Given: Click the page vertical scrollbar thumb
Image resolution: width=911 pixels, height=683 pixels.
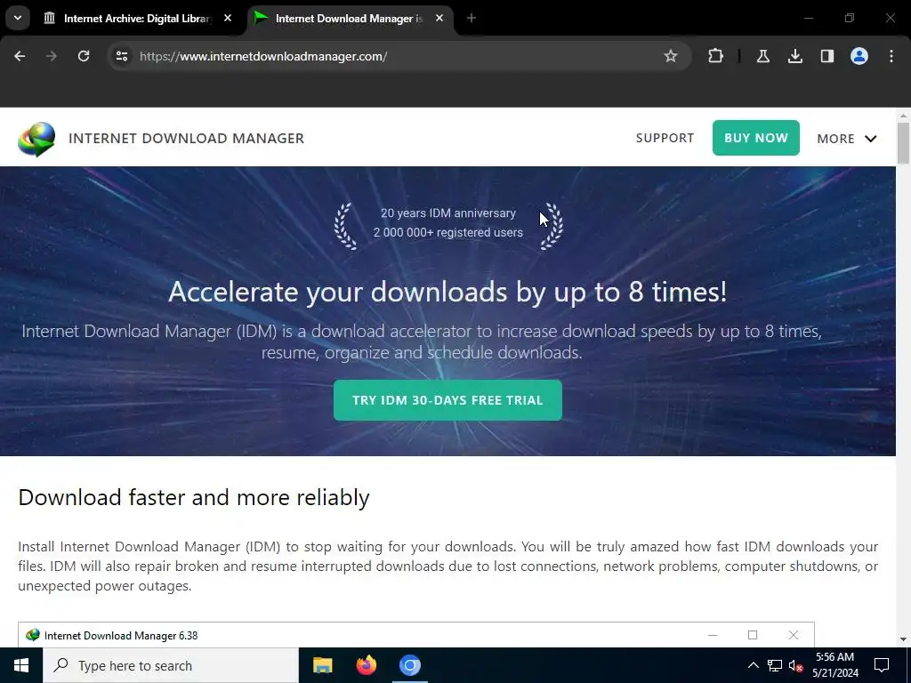Looking at the screenshot, I should click(903, 143).
